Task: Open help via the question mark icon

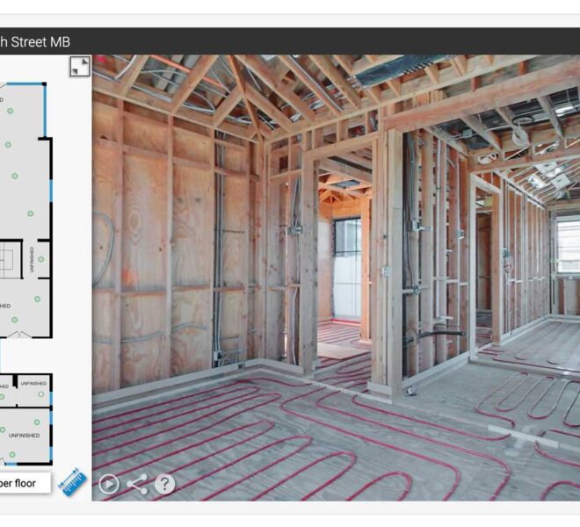Action: coord(164,484)
